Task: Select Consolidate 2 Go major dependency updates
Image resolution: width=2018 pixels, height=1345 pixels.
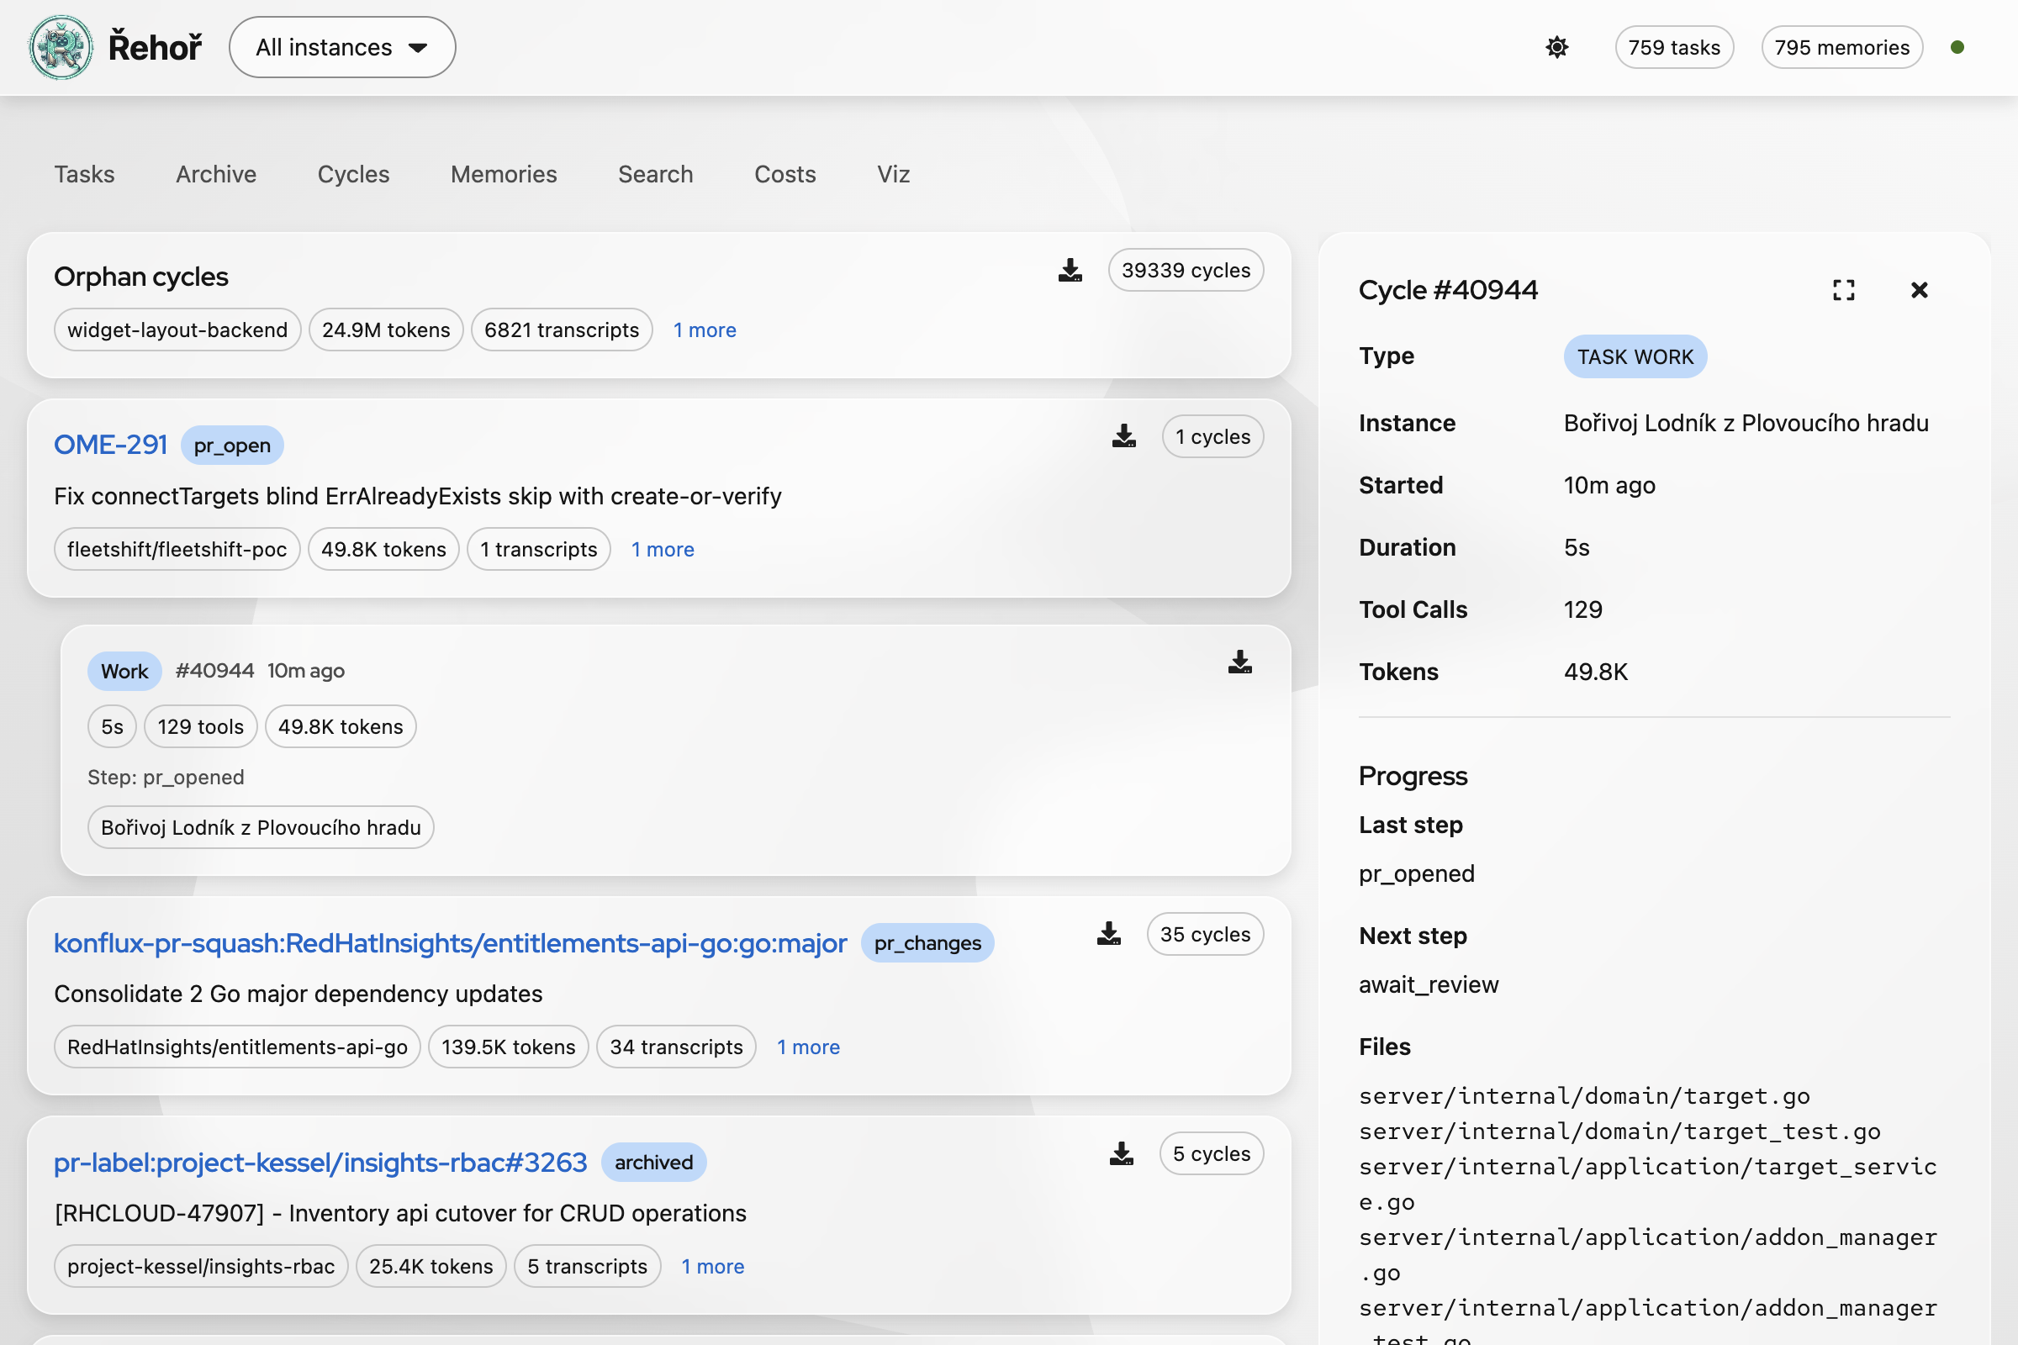Action: [x=298, y=994]
